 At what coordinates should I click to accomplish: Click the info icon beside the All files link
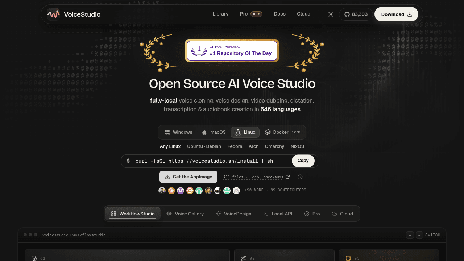point(300,177)
